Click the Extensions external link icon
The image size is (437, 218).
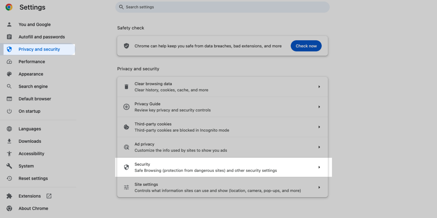49,196
